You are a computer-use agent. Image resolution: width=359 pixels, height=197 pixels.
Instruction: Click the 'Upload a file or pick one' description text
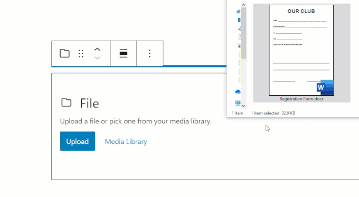pos(136,121)
